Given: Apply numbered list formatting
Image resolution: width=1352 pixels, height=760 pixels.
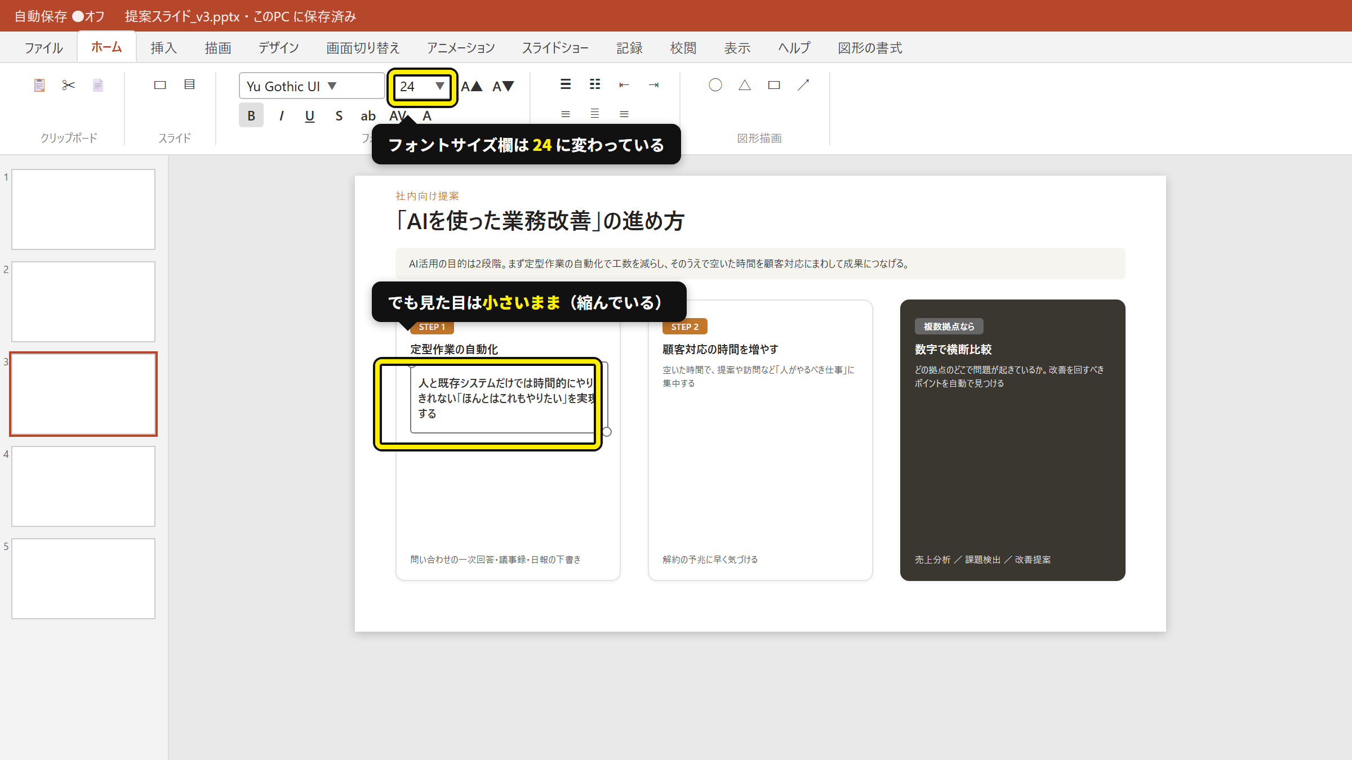Looking at the screenshot, I should point(595,84).
